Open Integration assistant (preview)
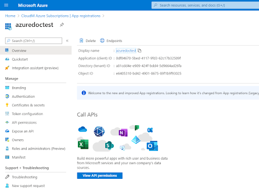The height and width of the screenshot is (193, 259). 35,68
